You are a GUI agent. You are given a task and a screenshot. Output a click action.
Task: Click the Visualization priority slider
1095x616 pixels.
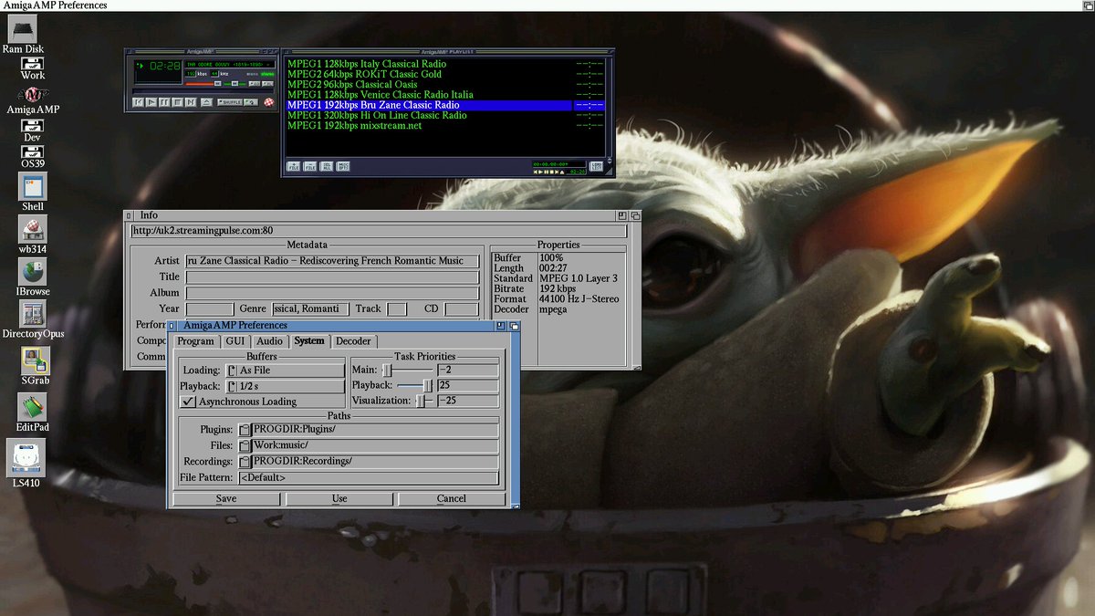click(x=426, y=401)
